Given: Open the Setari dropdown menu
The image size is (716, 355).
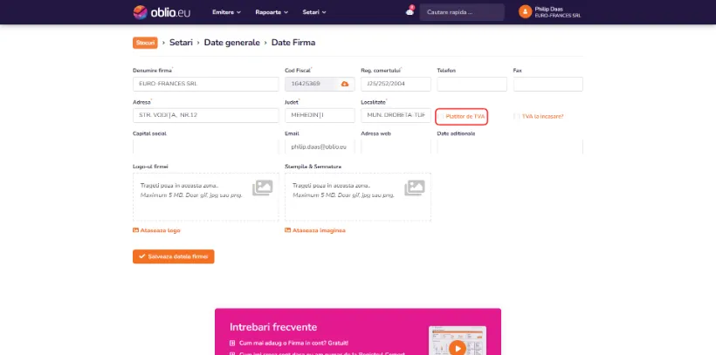Looking at the screenshot, I should pos(314,12).
